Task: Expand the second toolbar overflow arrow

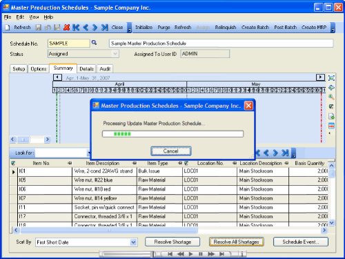Action: point(333,28)
